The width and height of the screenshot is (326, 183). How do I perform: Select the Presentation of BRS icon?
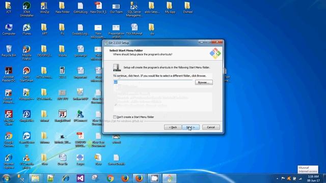pos(116,31)
